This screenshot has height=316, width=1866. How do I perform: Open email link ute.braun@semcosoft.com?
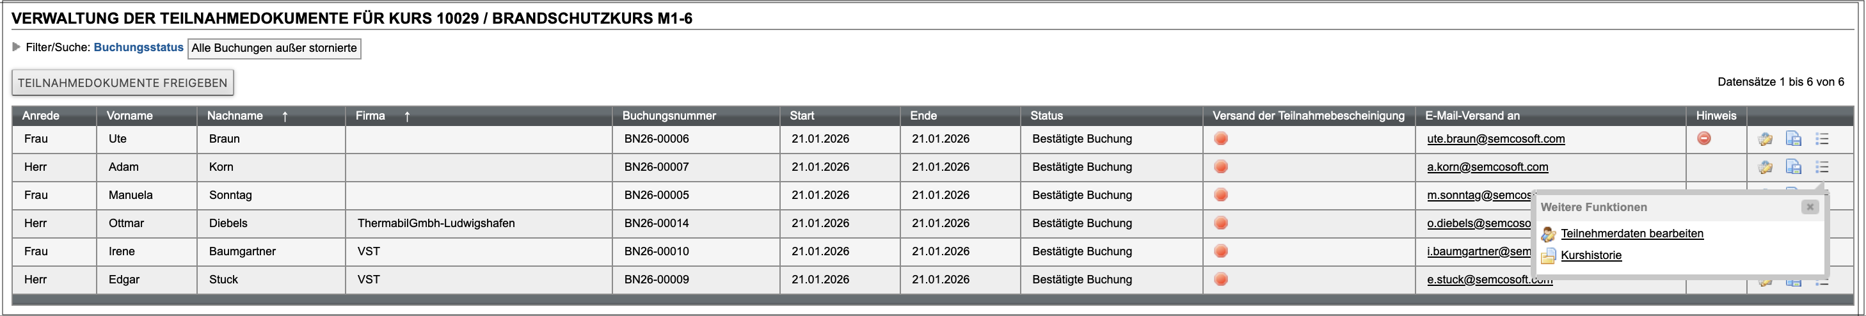(1495, 139)
